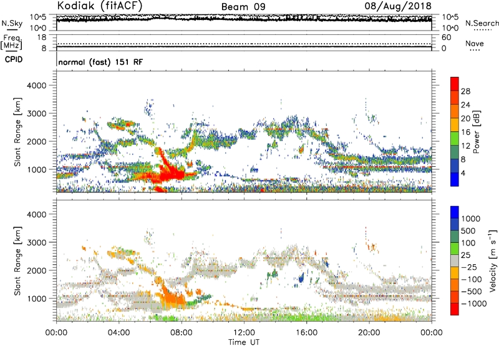
Task: Click the '04:00' time tick label
Action: [x=119, y=333]
